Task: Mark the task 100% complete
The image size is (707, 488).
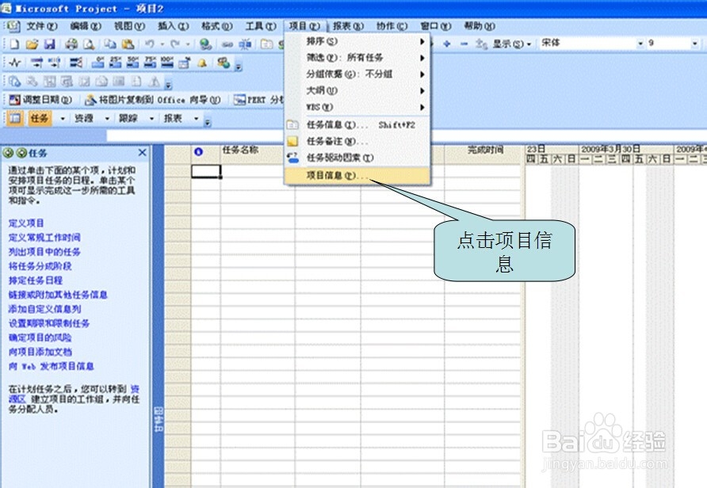Action: (166, 63)
